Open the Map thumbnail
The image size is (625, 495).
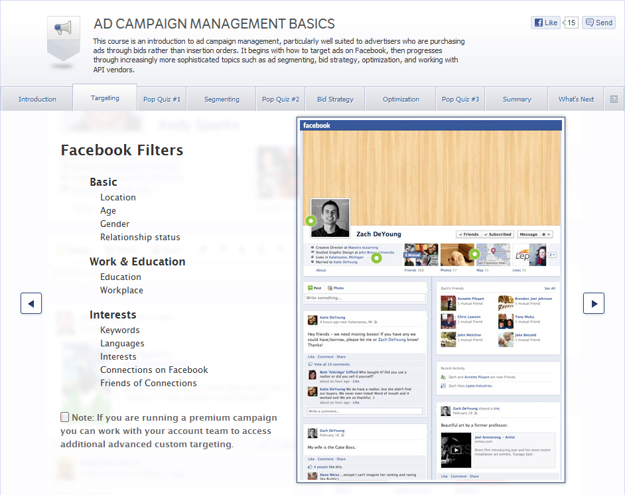(494, 255)
